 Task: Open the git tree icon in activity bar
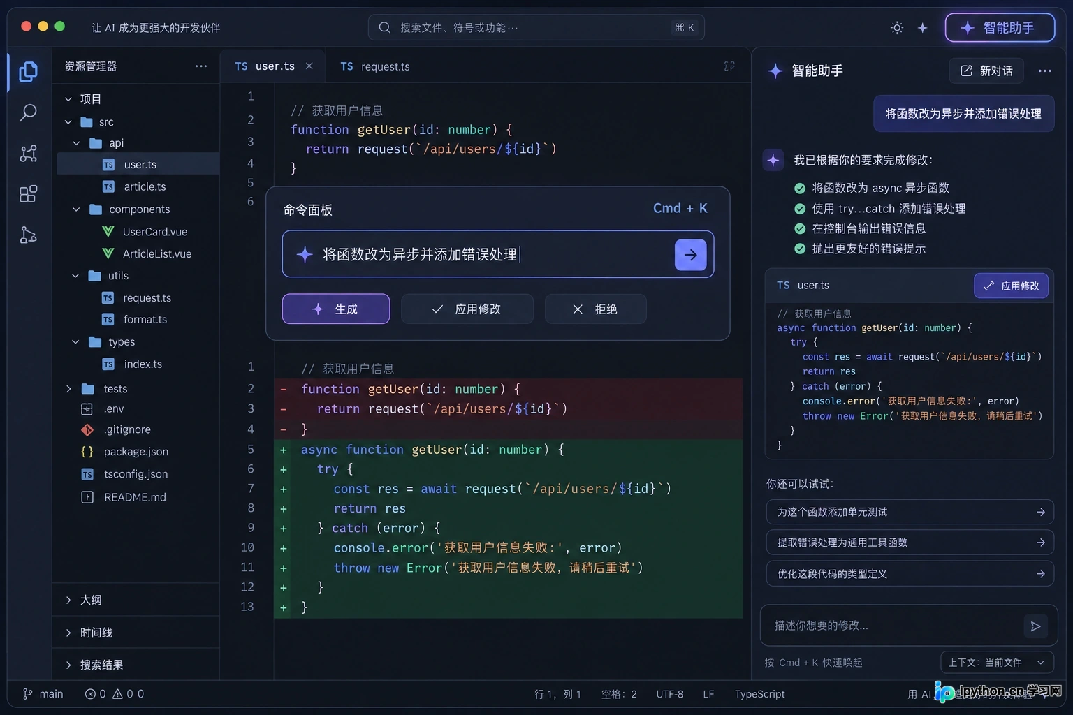(28, 235)
